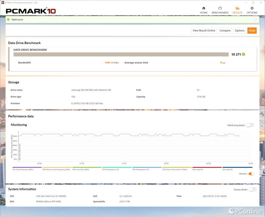Enable the System details toggle
Screen dimensions: 265x217
coord(252,190)
